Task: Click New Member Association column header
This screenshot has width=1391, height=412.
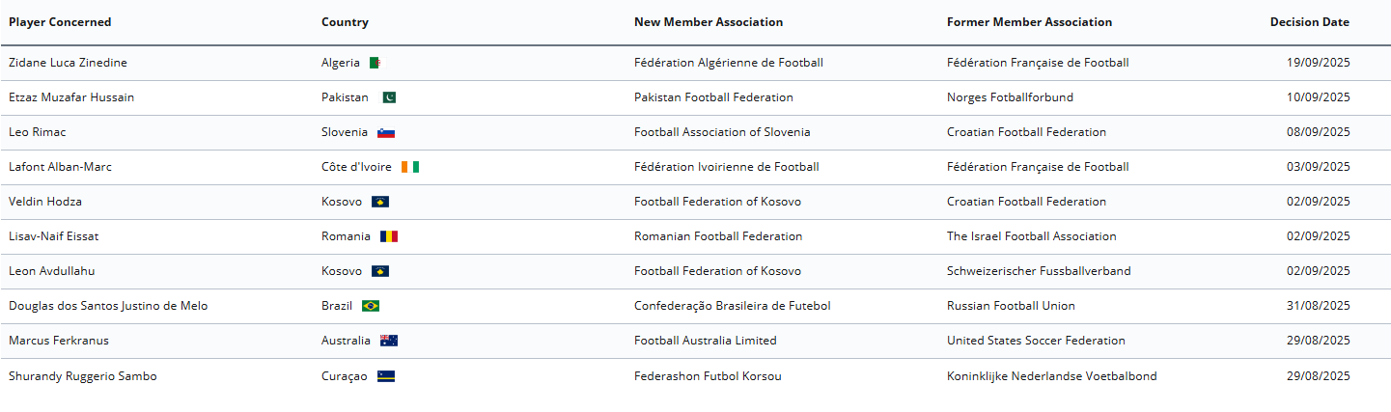Action: [x=709, y=22]
